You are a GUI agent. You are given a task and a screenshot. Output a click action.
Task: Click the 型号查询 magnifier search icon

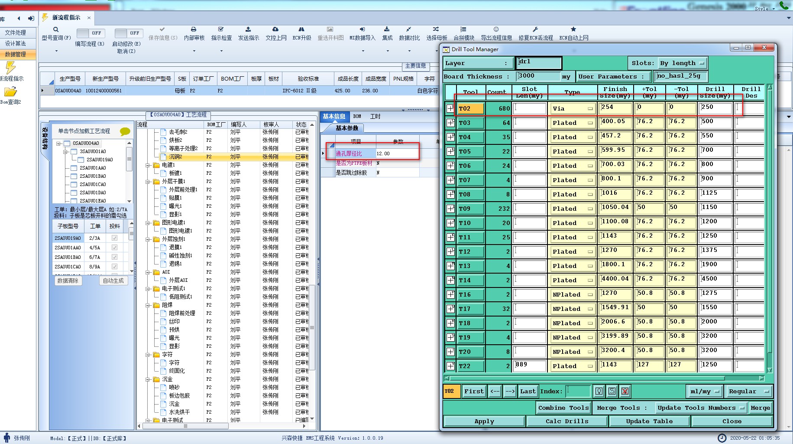coord(56,29)
